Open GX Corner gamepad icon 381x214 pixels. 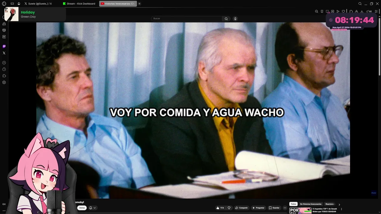(x=12, y=4)
